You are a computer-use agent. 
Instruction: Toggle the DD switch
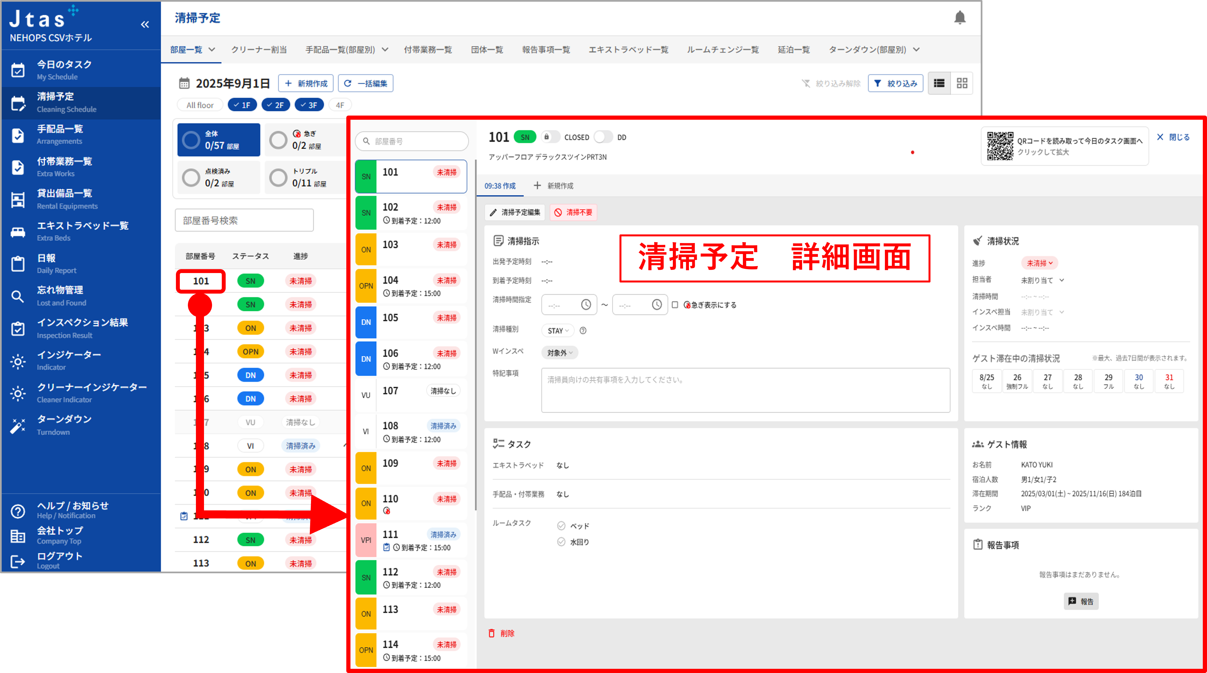click(603, 137)
